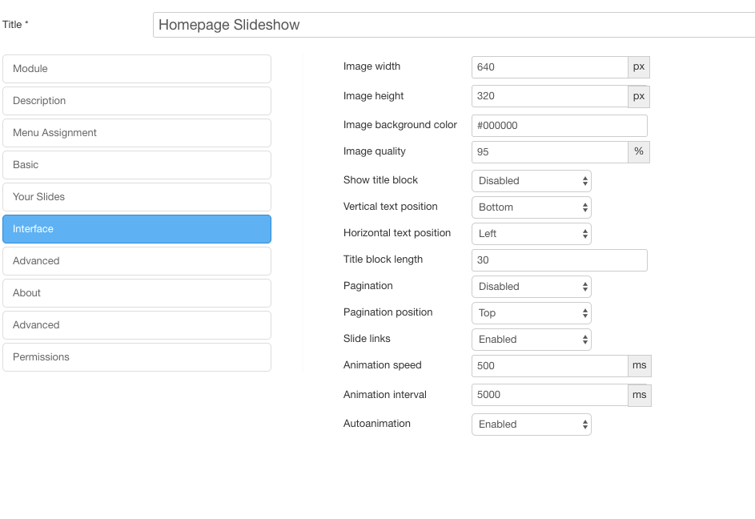Screen dimensions: 755x519
Task: Open the Module tab
Action: point(137,69)
